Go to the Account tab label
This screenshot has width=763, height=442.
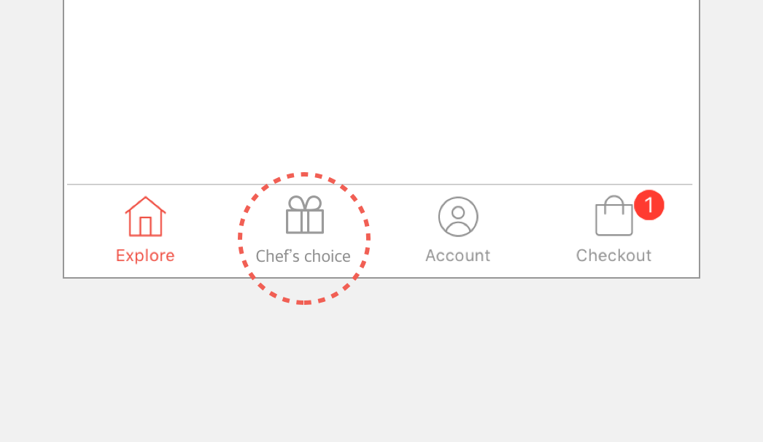point(458,255)
